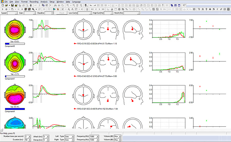The width and height of the screenshot is (231, 142).
Task: Expand the Notch frequency dropdown
Action: tap(138, 13)
